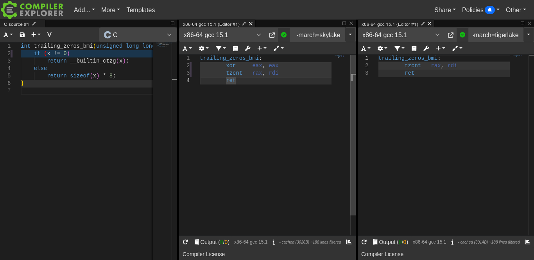The width and height of the screenshot is (534, 260).
Task: Edit the -march=skylake options field
Action: (318, 35)
